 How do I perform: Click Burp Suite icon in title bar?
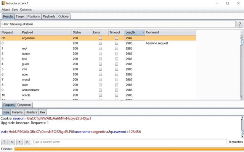click(x=3, y=3)
